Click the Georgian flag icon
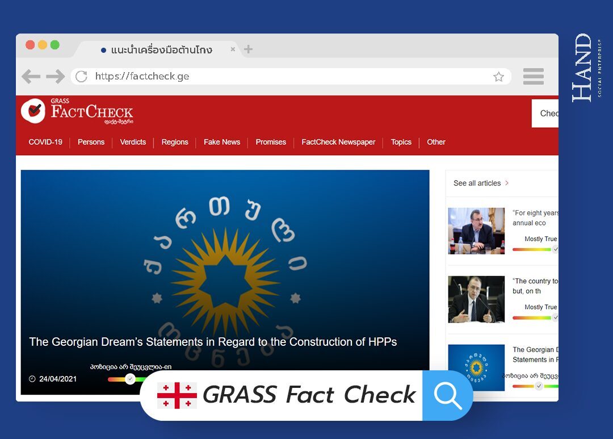This screenshot has width=613, height=439. click(x=177, y=396)
